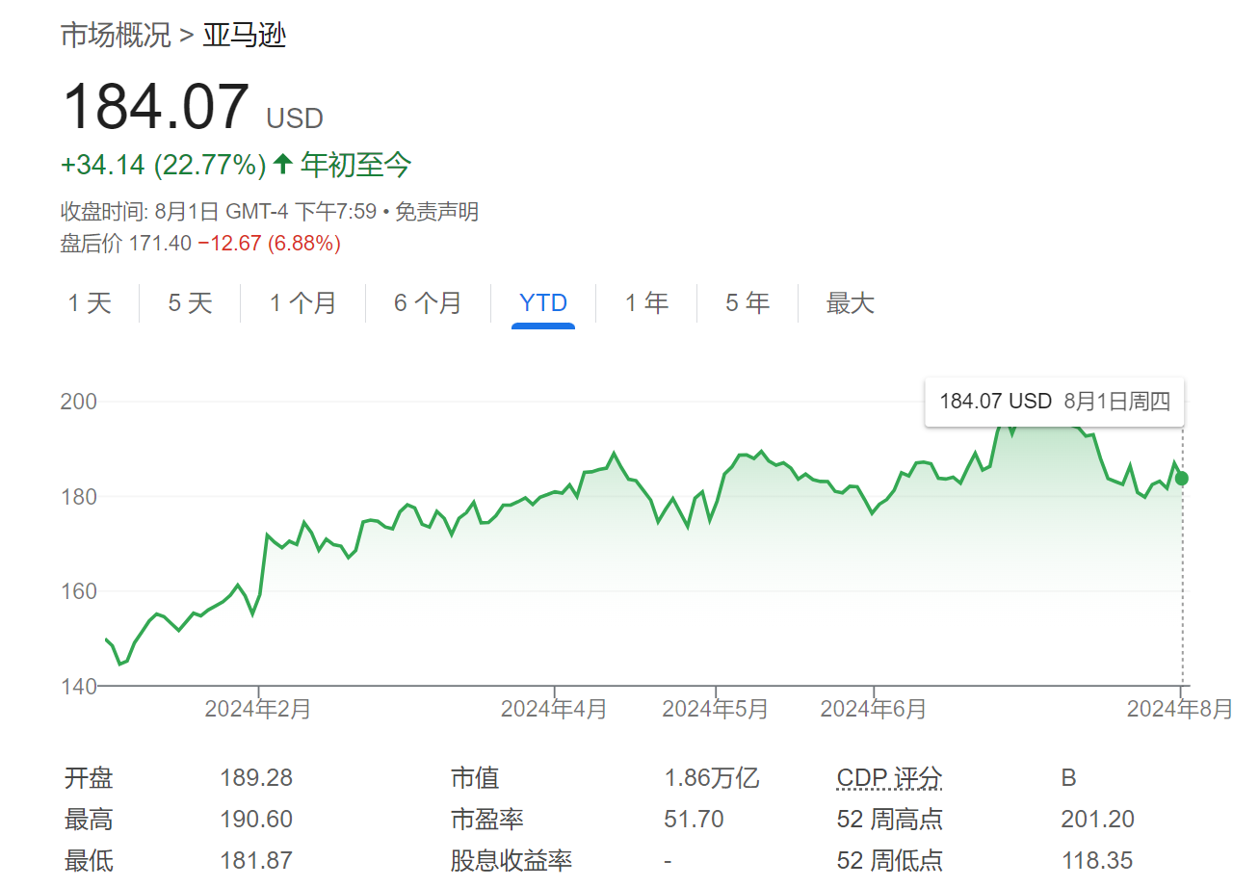
Task: Click the chart near 2024年4月 peak
Action: pyautogui.click(x=615, y=453)
